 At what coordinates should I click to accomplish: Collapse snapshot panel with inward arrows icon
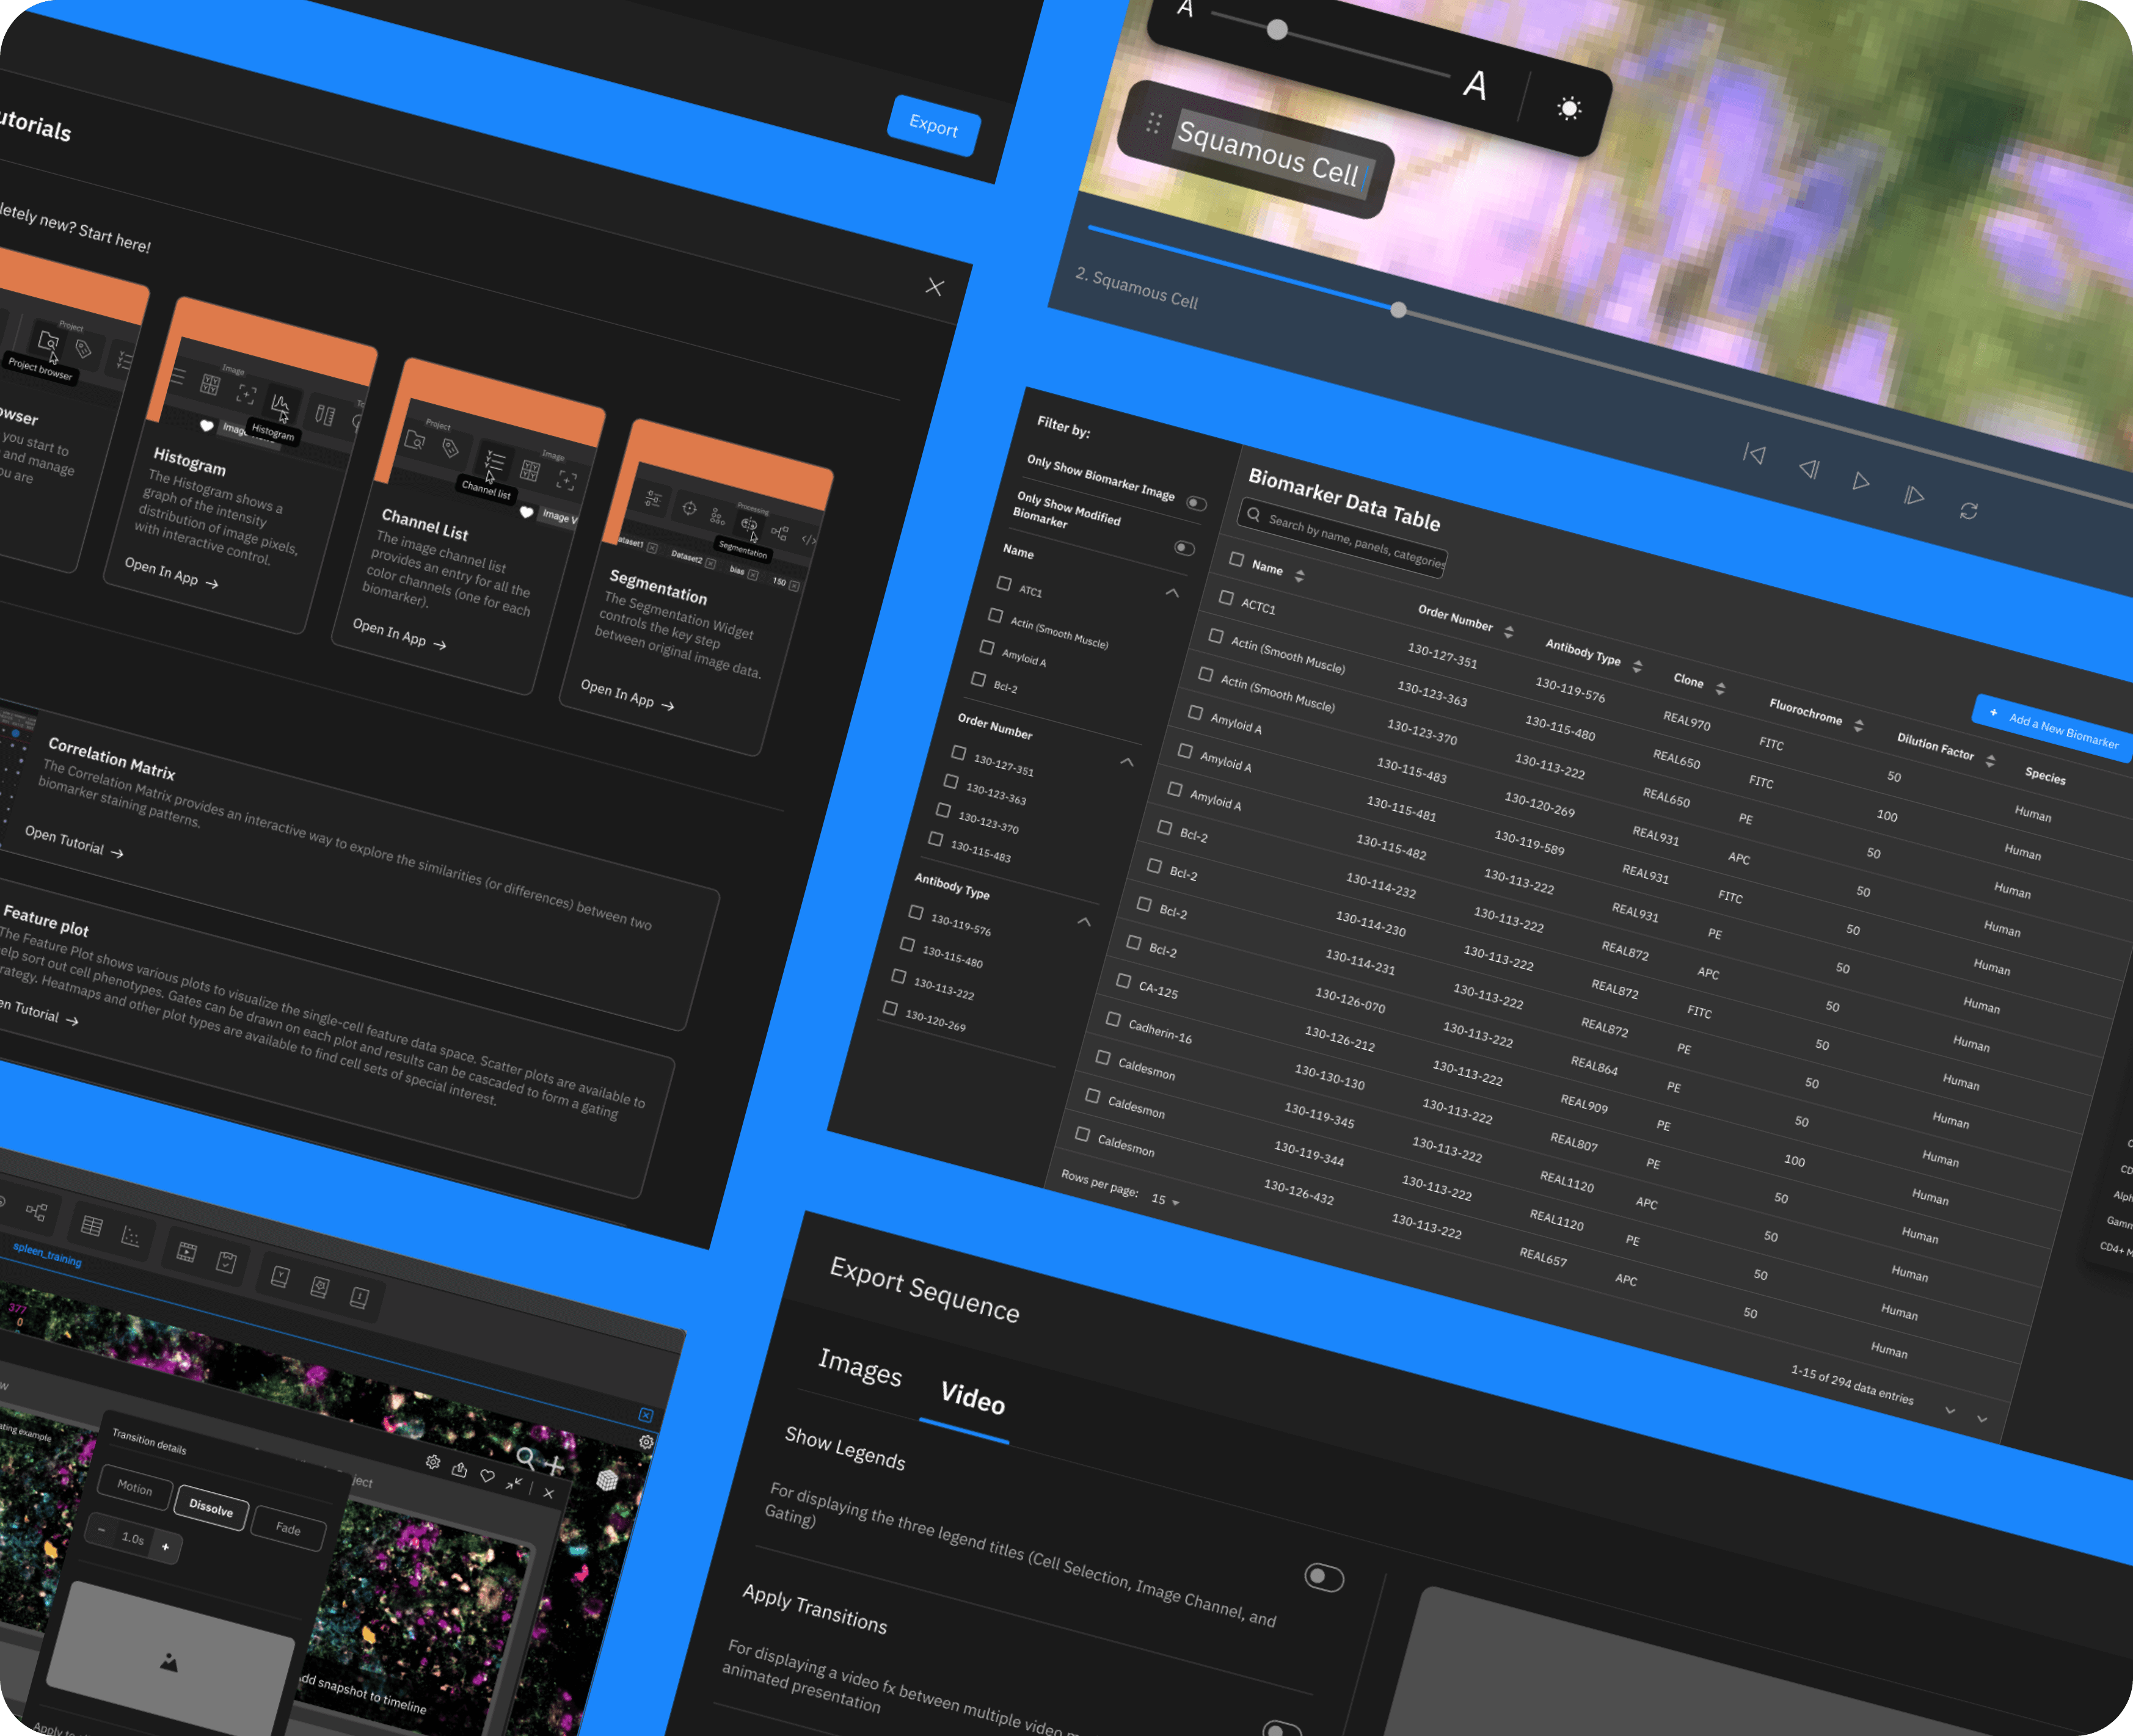pos(514,1483)
